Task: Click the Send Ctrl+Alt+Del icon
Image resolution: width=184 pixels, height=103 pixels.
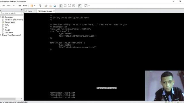Action: click(40, 6)
